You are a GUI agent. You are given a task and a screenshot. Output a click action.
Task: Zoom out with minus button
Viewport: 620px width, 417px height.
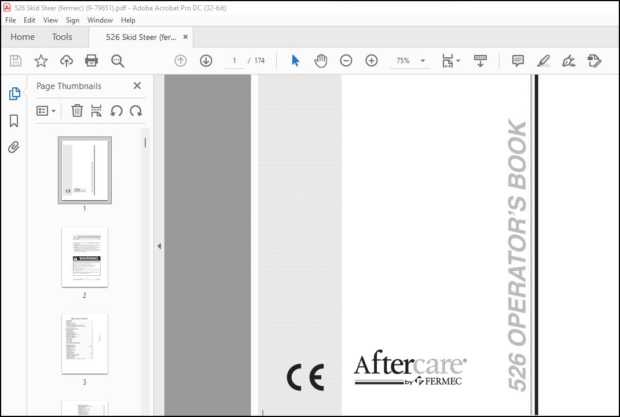pos(346,60)
